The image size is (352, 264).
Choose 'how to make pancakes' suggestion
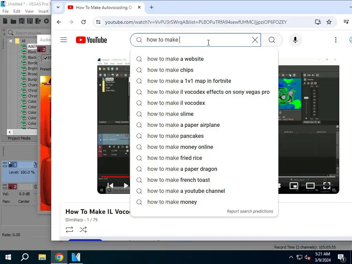204,136
